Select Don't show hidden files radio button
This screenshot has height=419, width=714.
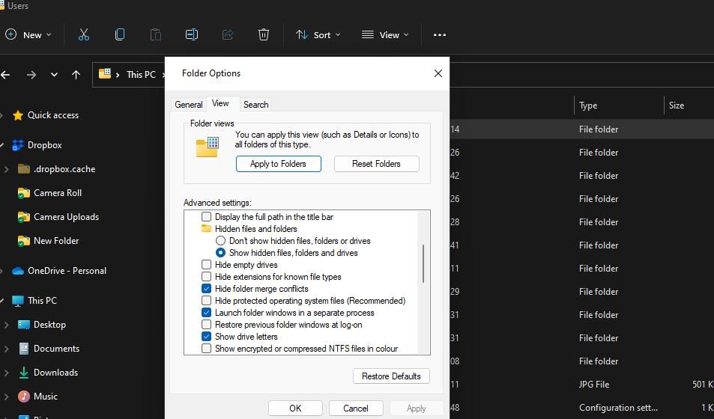pos(221,241)
